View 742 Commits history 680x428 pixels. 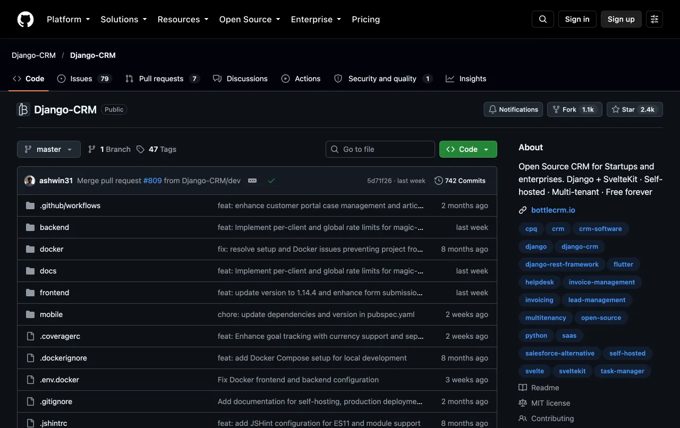[x=460, y=181]
